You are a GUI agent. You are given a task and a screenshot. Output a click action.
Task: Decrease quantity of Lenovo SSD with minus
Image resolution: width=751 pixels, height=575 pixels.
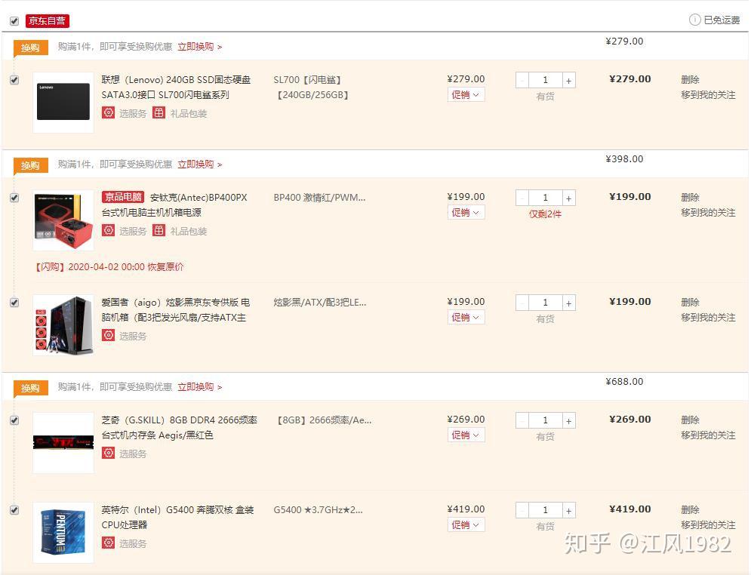[x=522, y=81]
